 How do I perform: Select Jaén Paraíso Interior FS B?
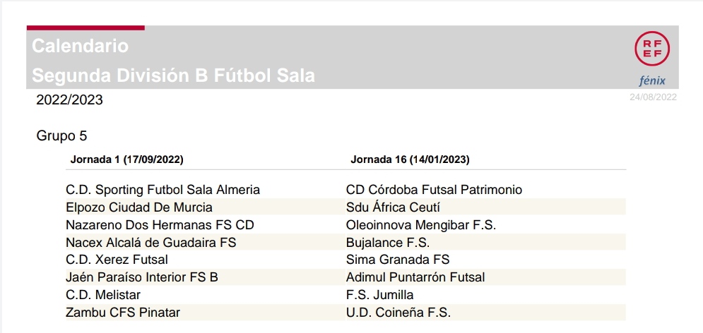tap(142, 277)
